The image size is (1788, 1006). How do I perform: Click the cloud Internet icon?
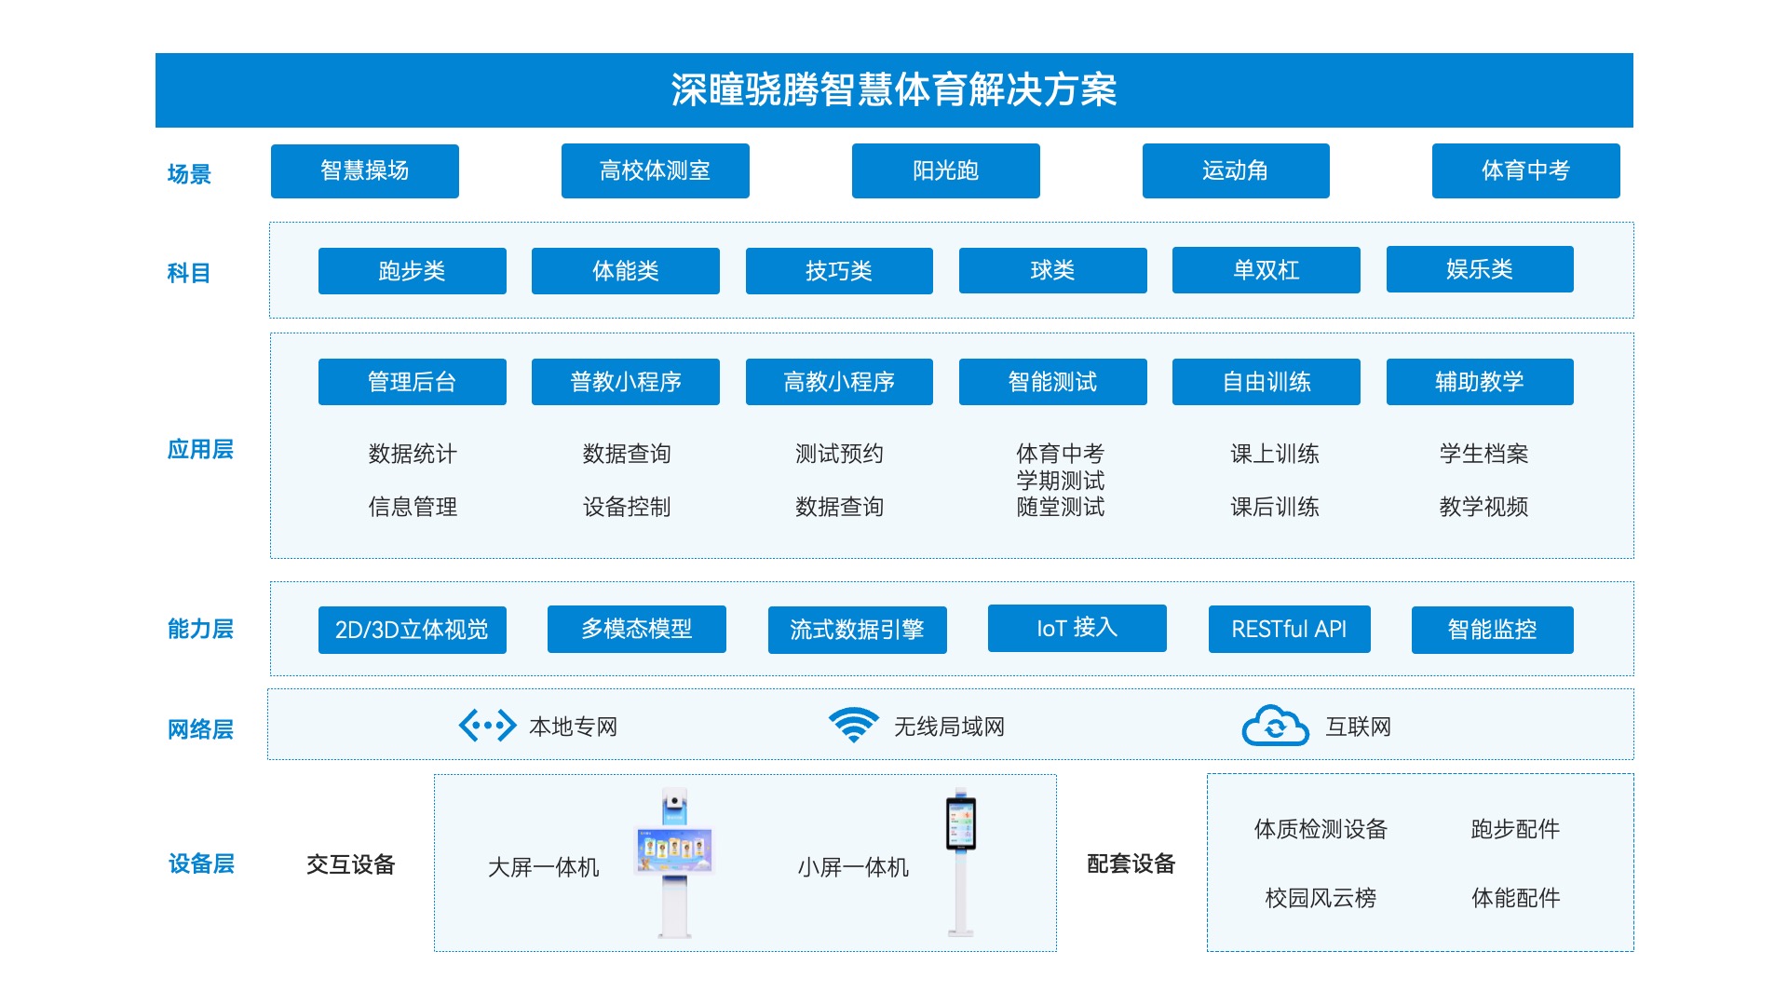[x=1275, y=726]
